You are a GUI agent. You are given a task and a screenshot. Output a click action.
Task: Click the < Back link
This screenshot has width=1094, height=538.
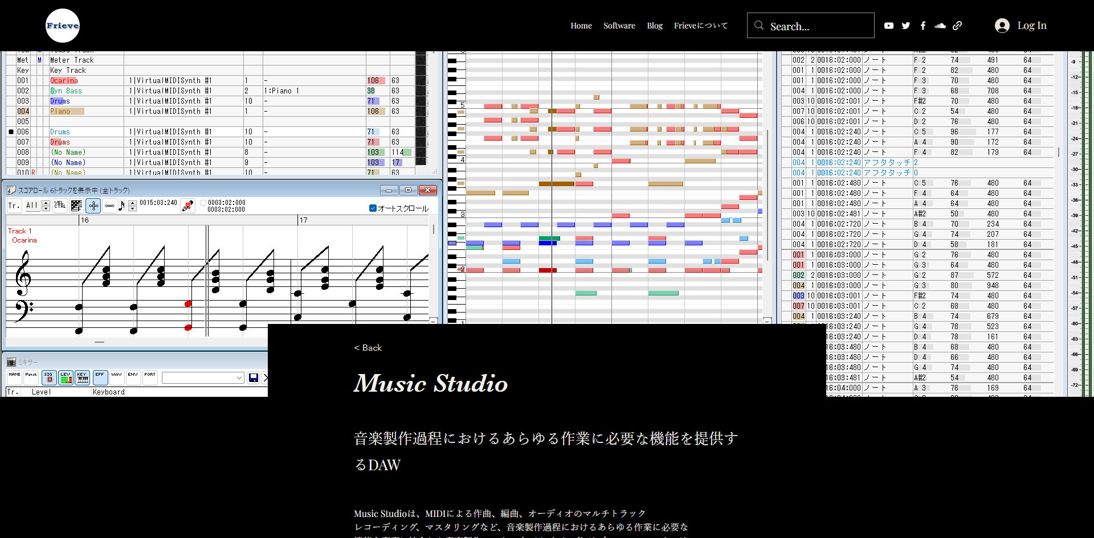[x=368, y=347]
